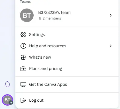Click the Canva Apps monitor icon
The height and width of the screenshot is (109, 120).
[23, 84]
